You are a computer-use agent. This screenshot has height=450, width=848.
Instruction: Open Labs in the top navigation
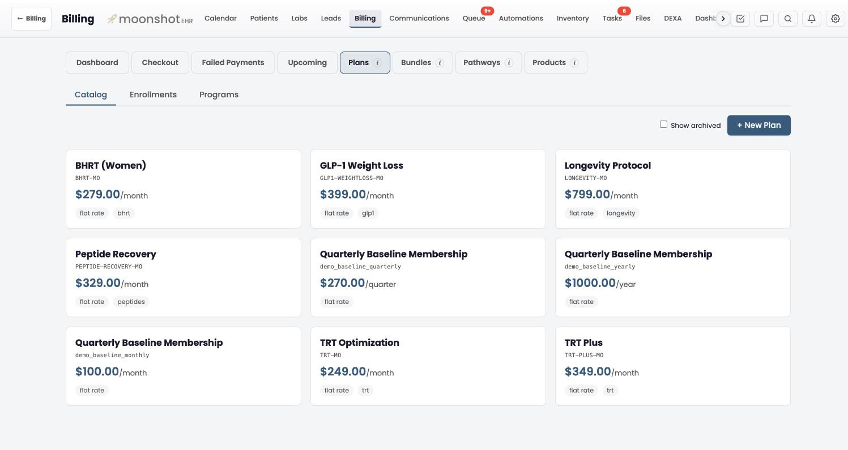[299, 18]
